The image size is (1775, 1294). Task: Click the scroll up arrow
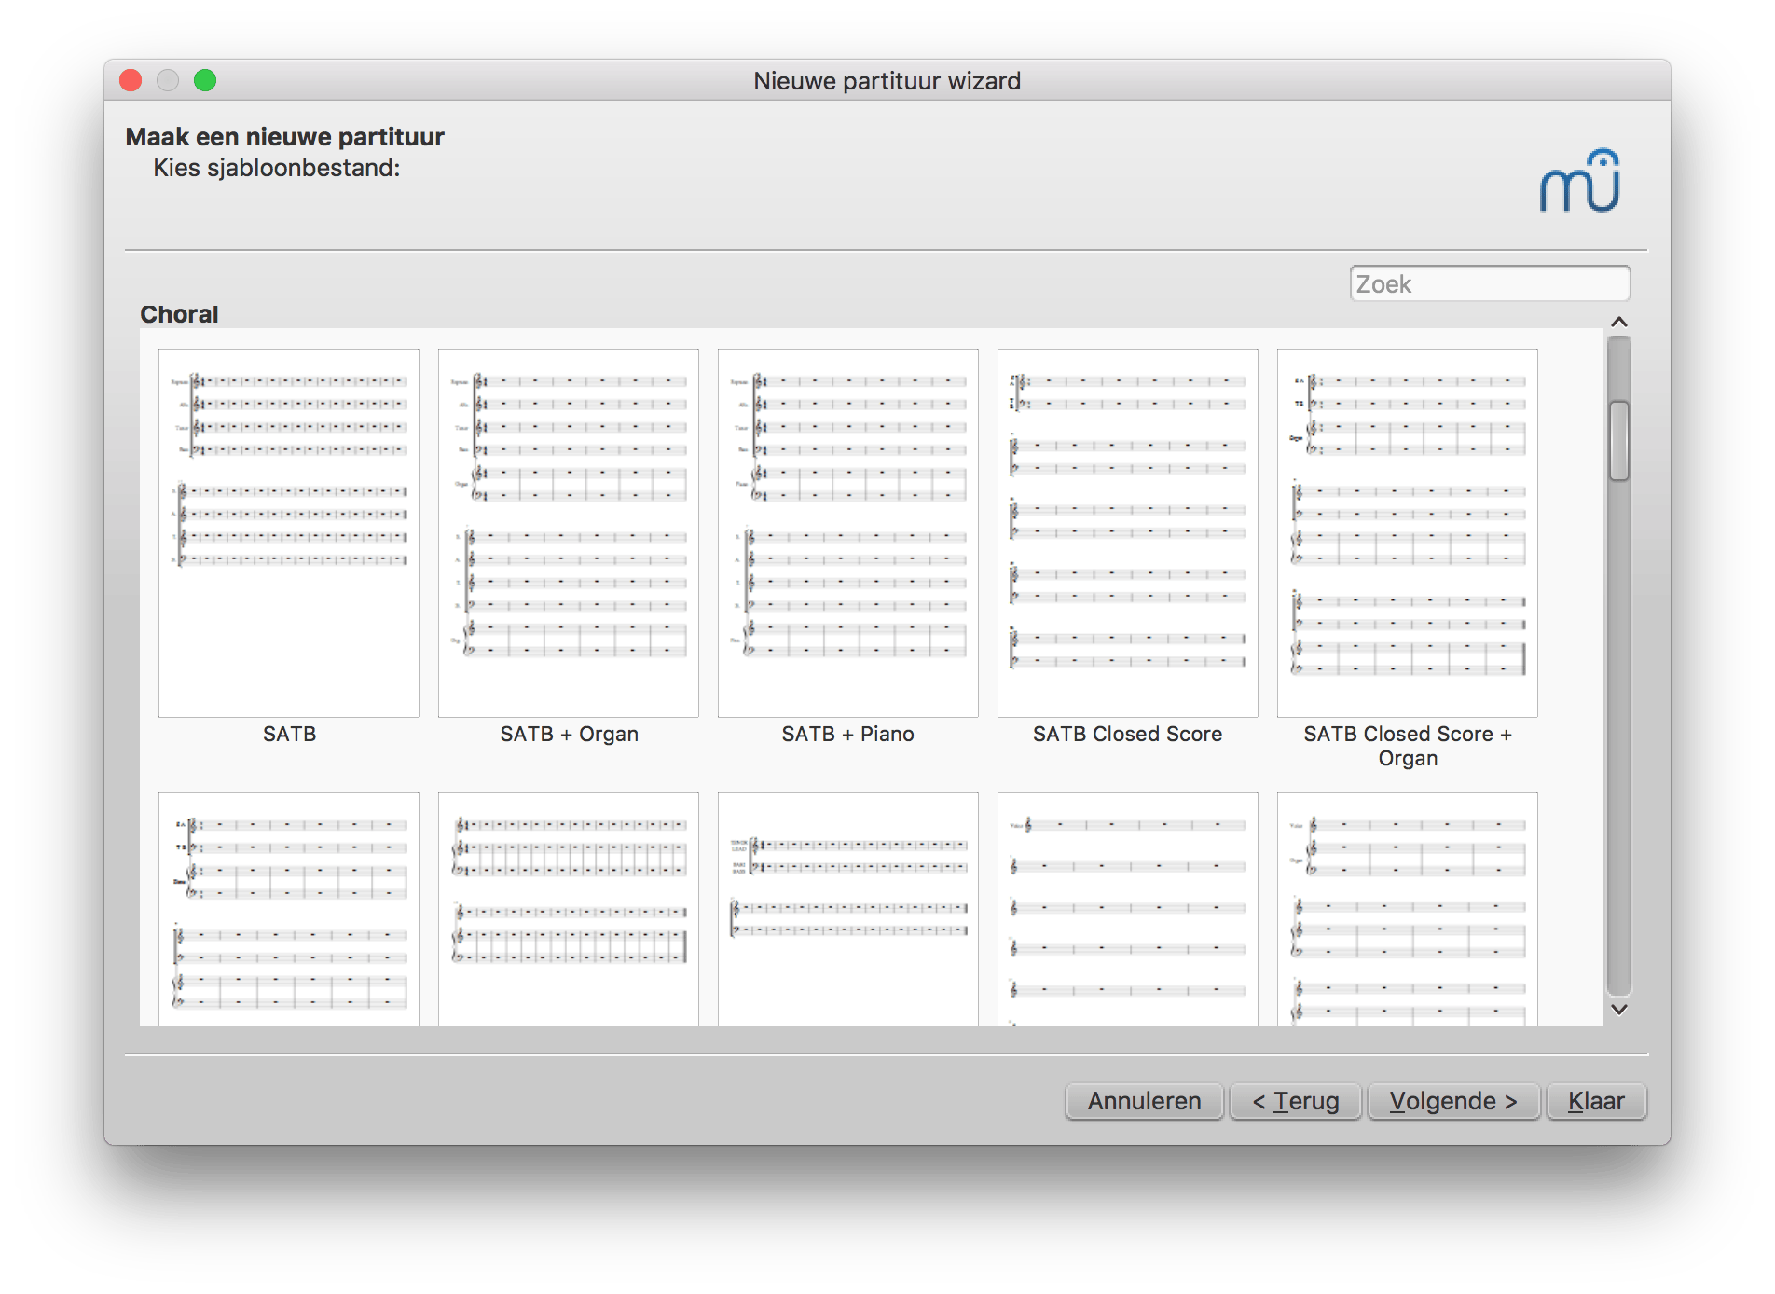click(1619, 323)
